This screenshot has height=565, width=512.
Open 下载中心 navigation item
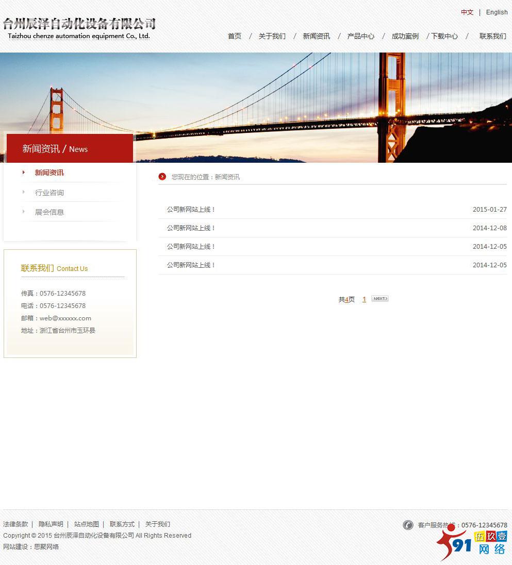(444, 36)
